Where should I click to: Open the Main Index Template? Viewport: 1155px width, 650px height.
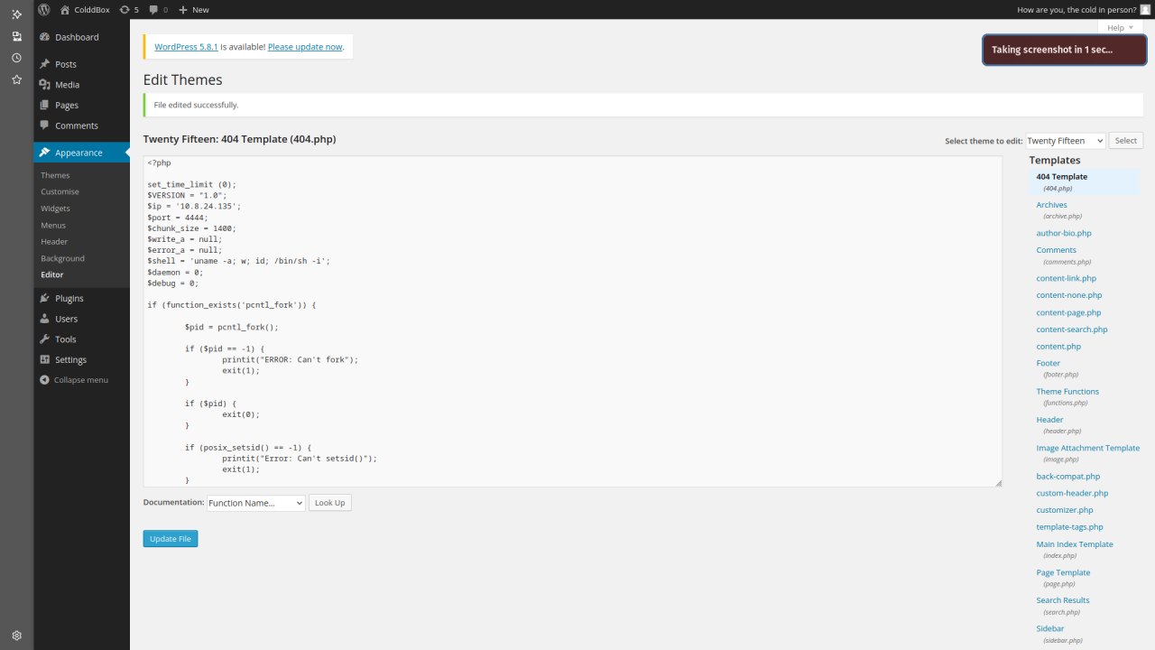(1075, 544)
